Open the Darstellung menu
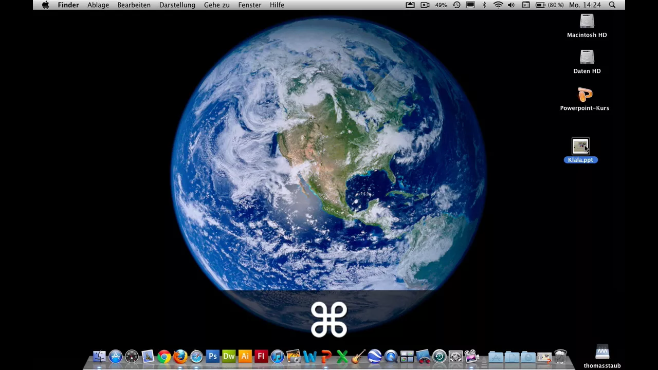This screenshot has height=370, width=658. (x=177, y=5)
